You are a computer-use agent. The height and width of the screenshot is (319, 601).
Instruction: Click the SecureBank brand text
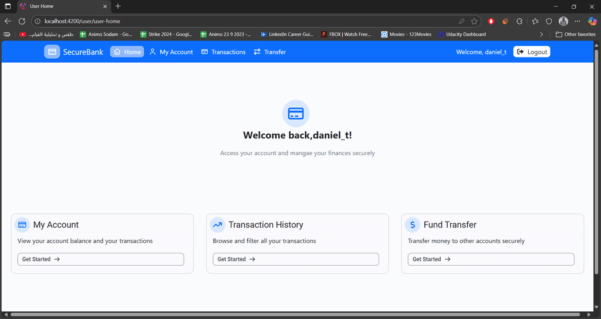click(83, 52)
